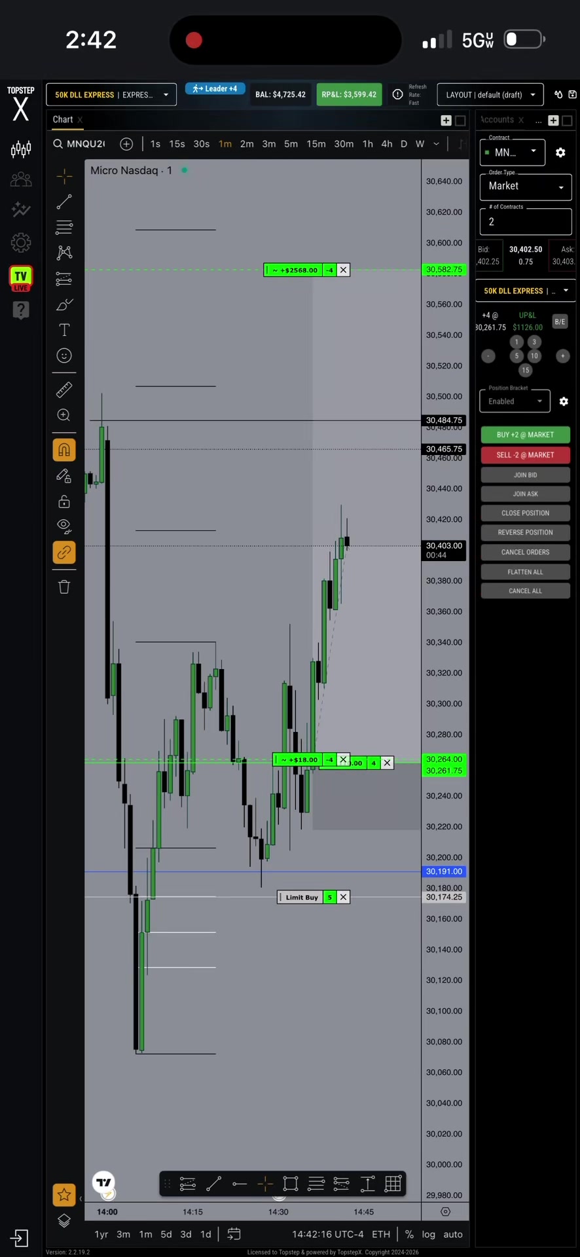Toggle log scale
Image resolution: width=580 pixels, height=1257 pixels.
428,1234
